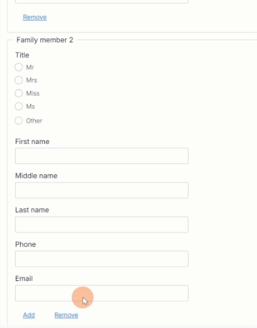Pick the Ms radio button
The height and width of the screenshot is (328, 257).
19,107
